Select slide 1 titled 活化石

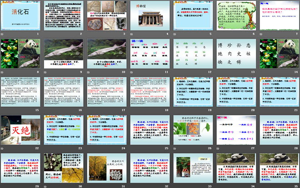[20, 15]
